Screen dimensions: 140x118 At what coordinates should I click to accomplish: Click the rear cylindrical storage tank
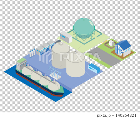pos(61,55)
